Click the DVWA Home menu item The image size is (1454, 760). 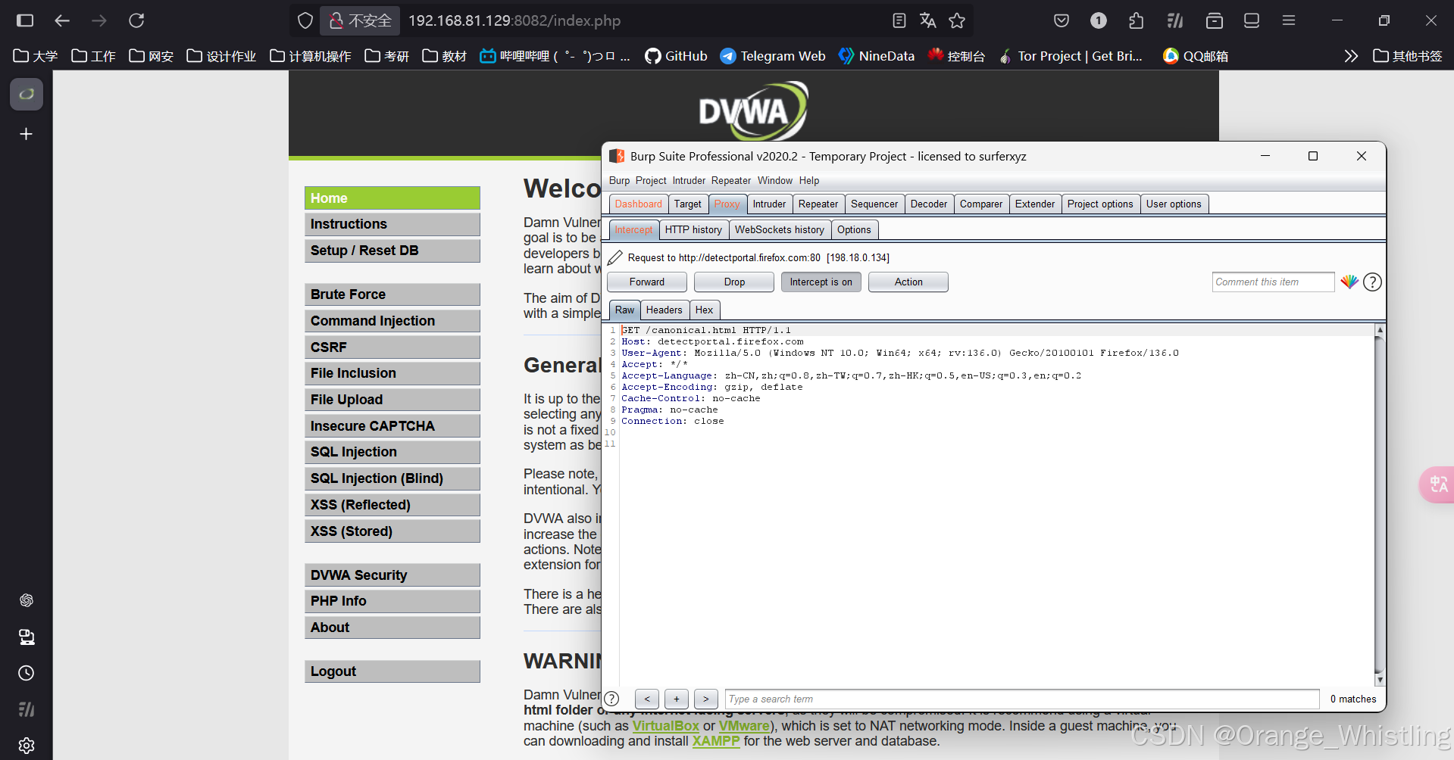pos(392,198)
